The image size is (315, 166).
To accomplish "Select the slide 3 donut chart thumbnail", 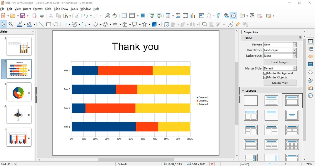I will (19, 92).
